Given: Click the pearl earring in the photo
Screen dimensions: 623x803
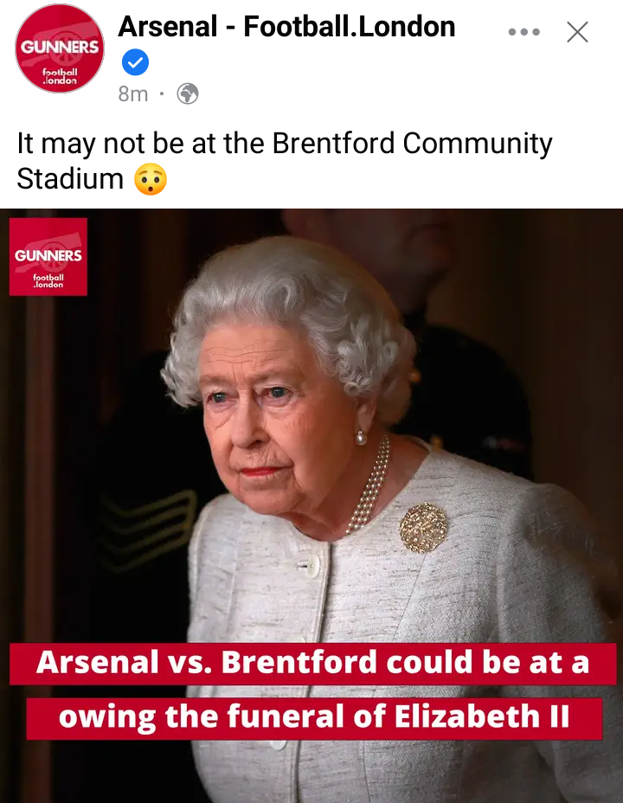Looking at the screenshot, I should pyautogui.click(x=361, y=438).
